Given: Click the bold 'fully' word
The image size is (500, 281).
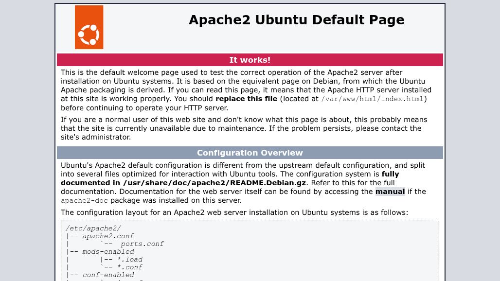Looking at the screenshot, I should click(x=390, y=174).
